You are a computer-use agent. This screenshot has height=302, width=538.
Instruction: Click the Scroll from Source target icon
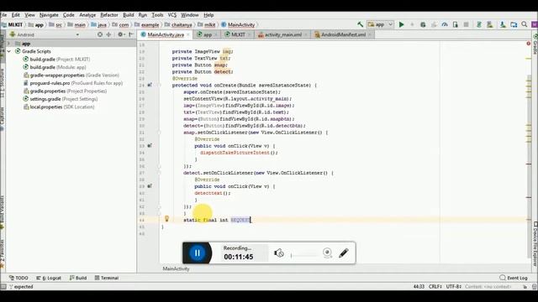pos(100,34)
